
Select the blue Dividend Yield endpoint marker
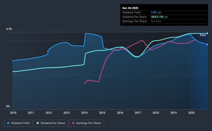(207, 44)
